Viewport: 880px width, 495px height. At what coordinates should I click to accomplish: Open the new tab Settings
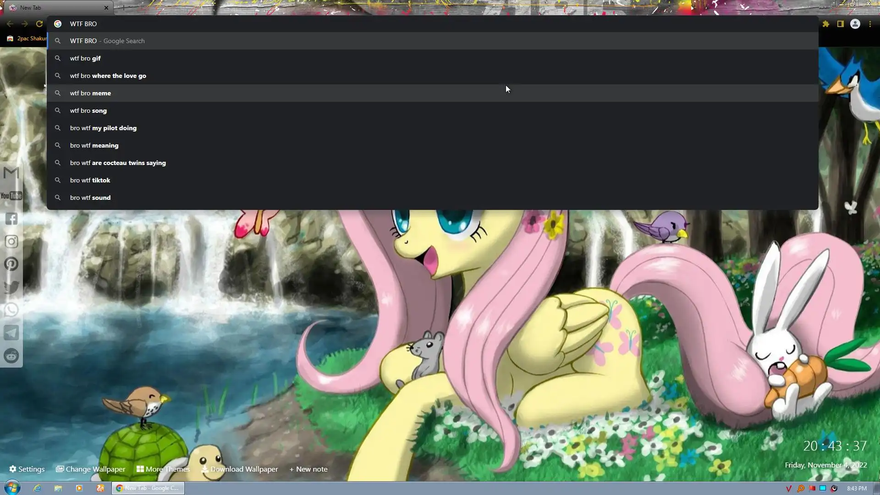(x=27, y=469)
